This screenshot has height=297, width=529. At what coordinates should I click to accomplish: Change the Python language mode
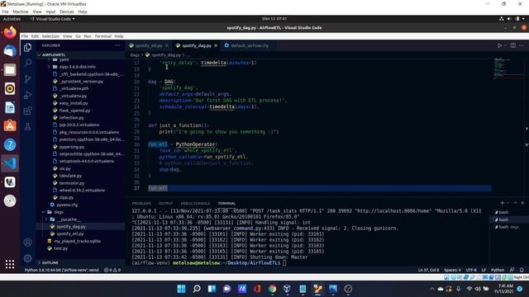click(498, 270)
